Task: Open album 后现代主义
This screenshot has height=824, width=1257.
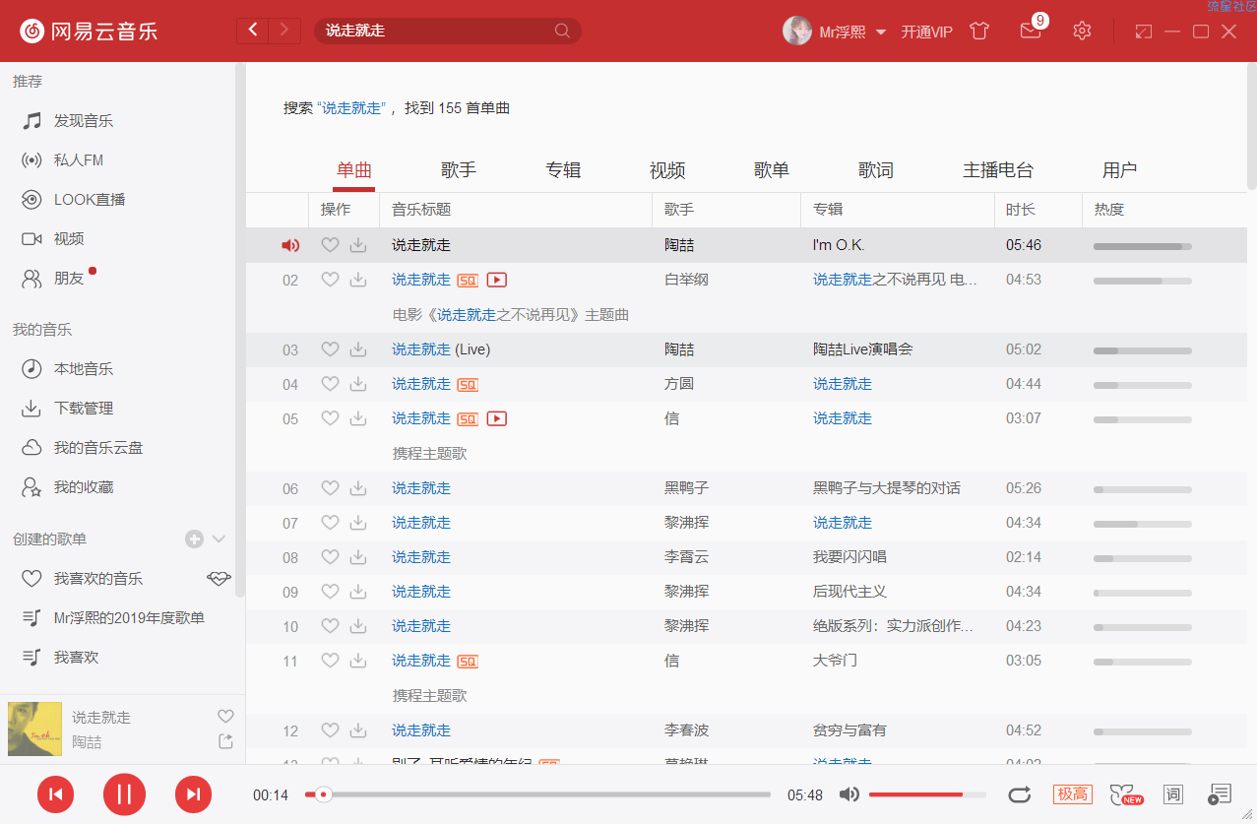Action: click(849, 592)
